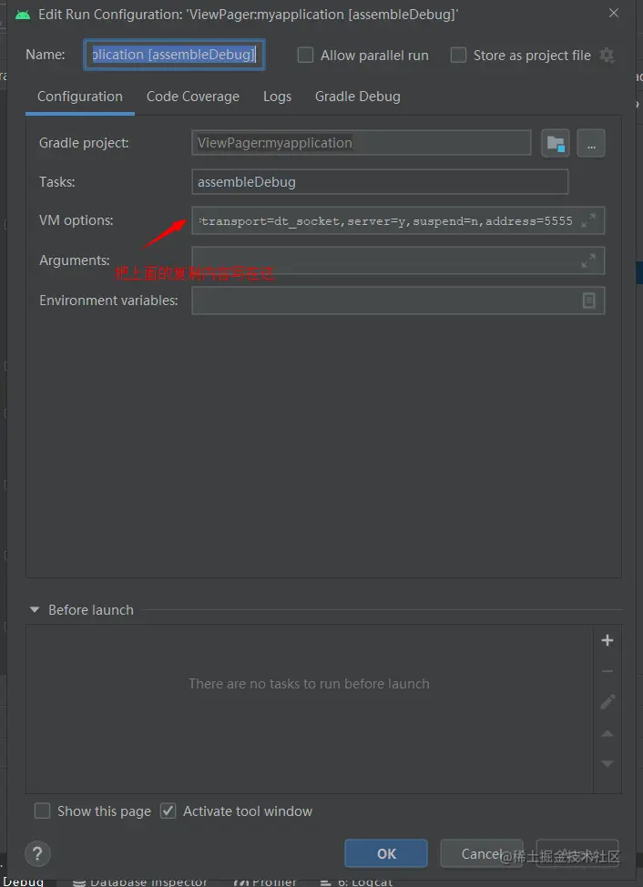The height and width of the screenshot is (887, 643).
Task: Expand the VM options field editor
Action: [x=589, y=220]
